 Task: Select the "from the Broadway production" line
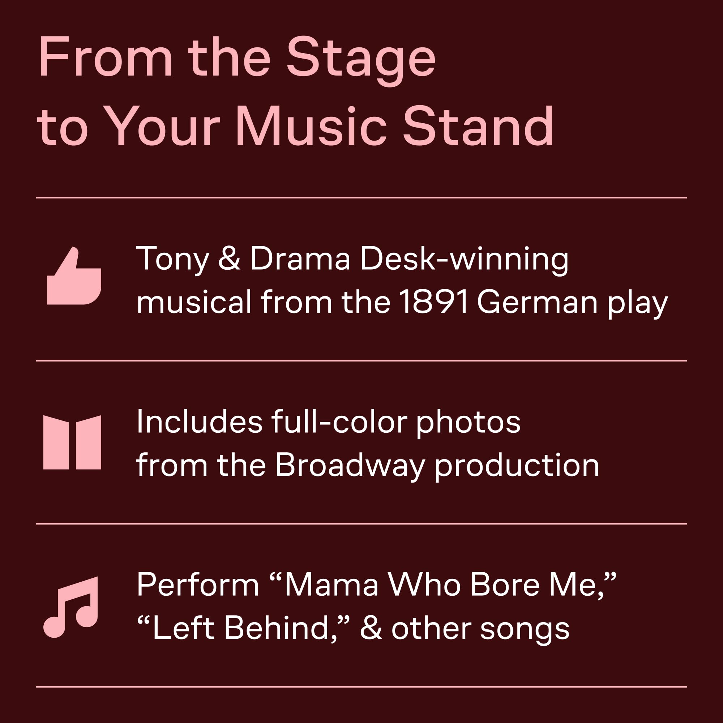click(368, 465)
